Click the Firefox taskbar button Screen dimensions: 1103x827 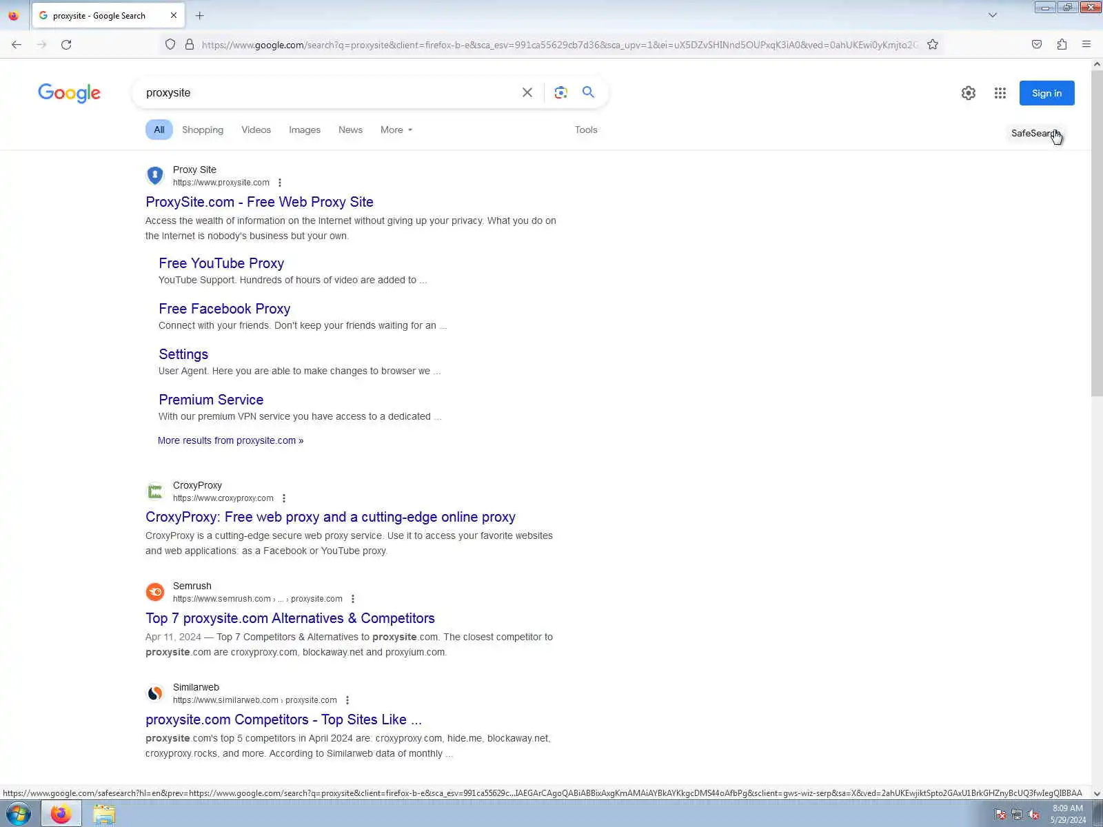click(61, 815)
